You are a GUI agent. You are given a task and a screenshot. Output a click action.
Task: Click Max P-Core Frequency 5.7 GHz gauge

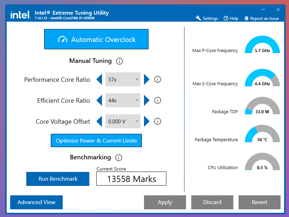262,44
